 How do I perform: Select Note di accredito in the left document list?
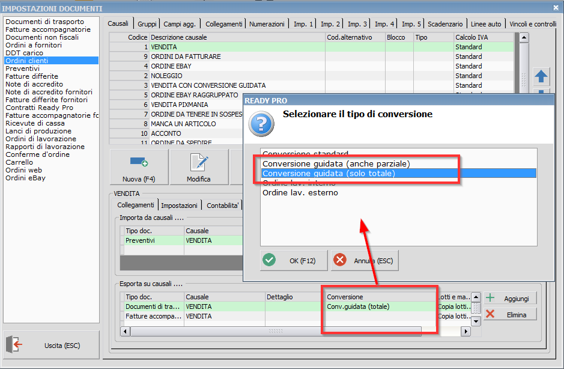click(51, 84)
